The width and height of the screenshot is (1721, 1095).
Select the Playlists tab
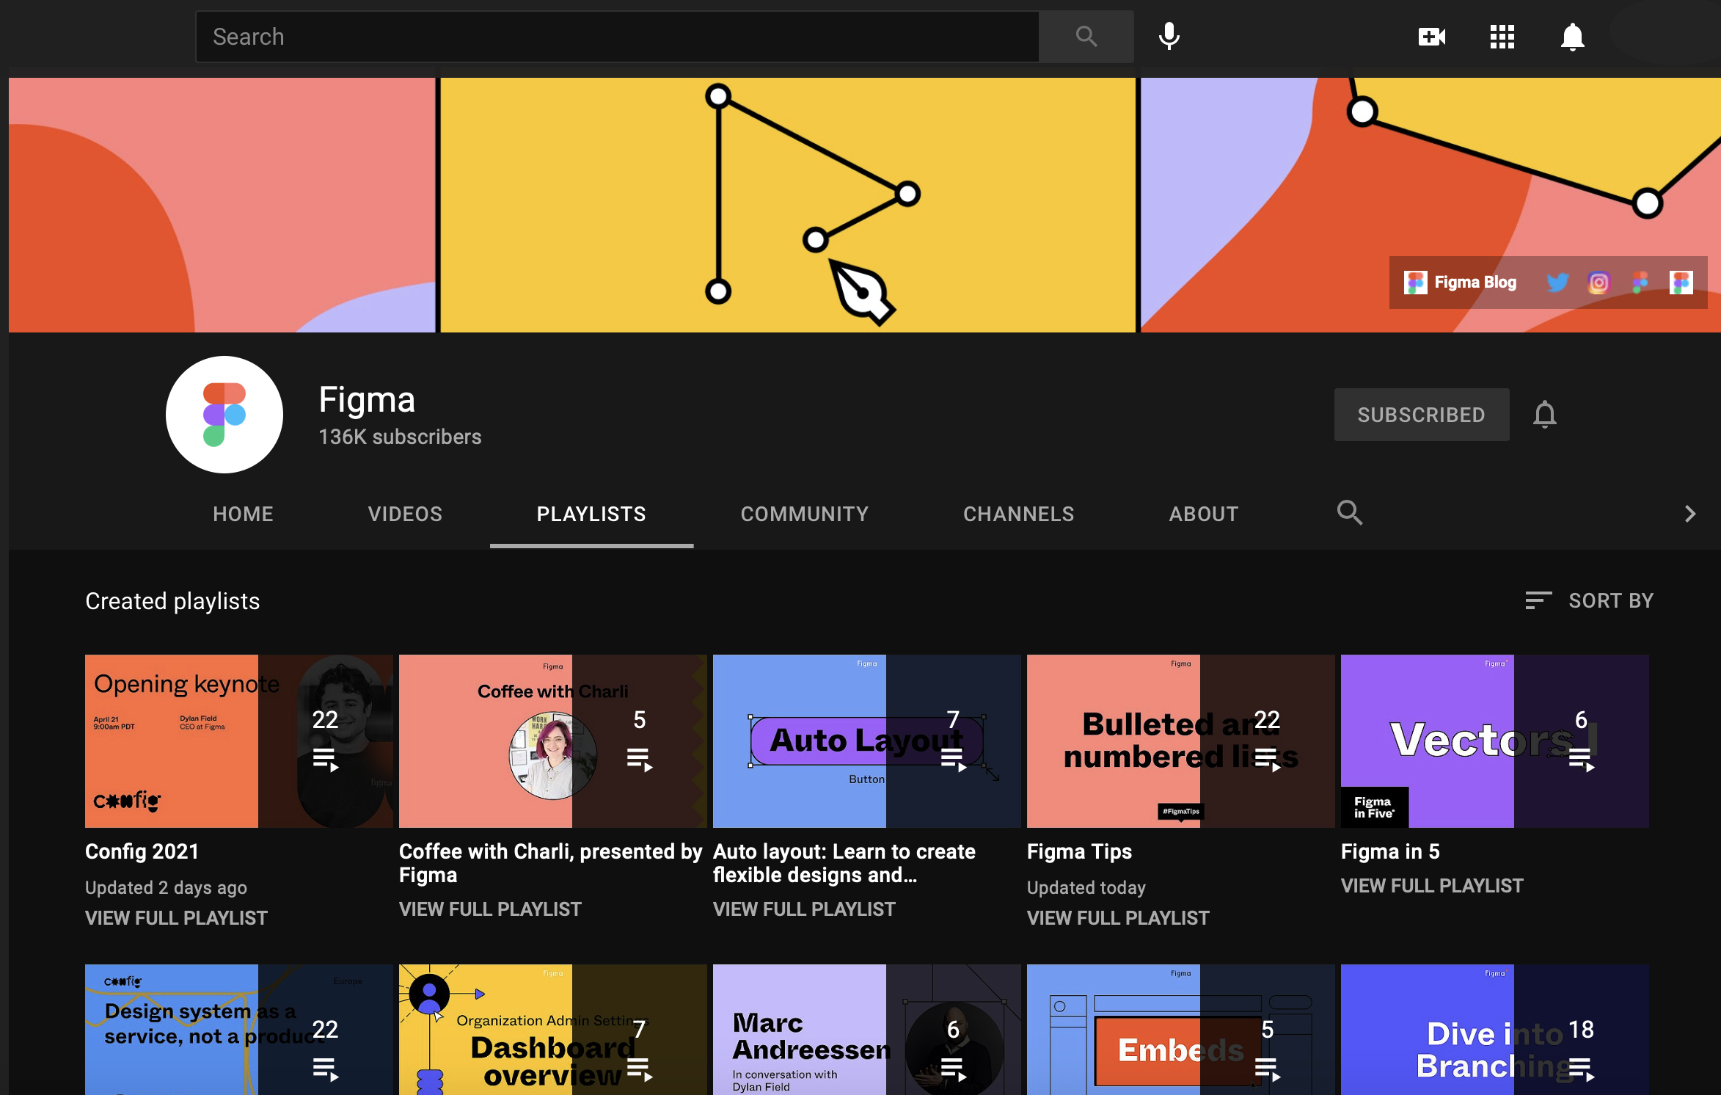click(x=591, y=514)
